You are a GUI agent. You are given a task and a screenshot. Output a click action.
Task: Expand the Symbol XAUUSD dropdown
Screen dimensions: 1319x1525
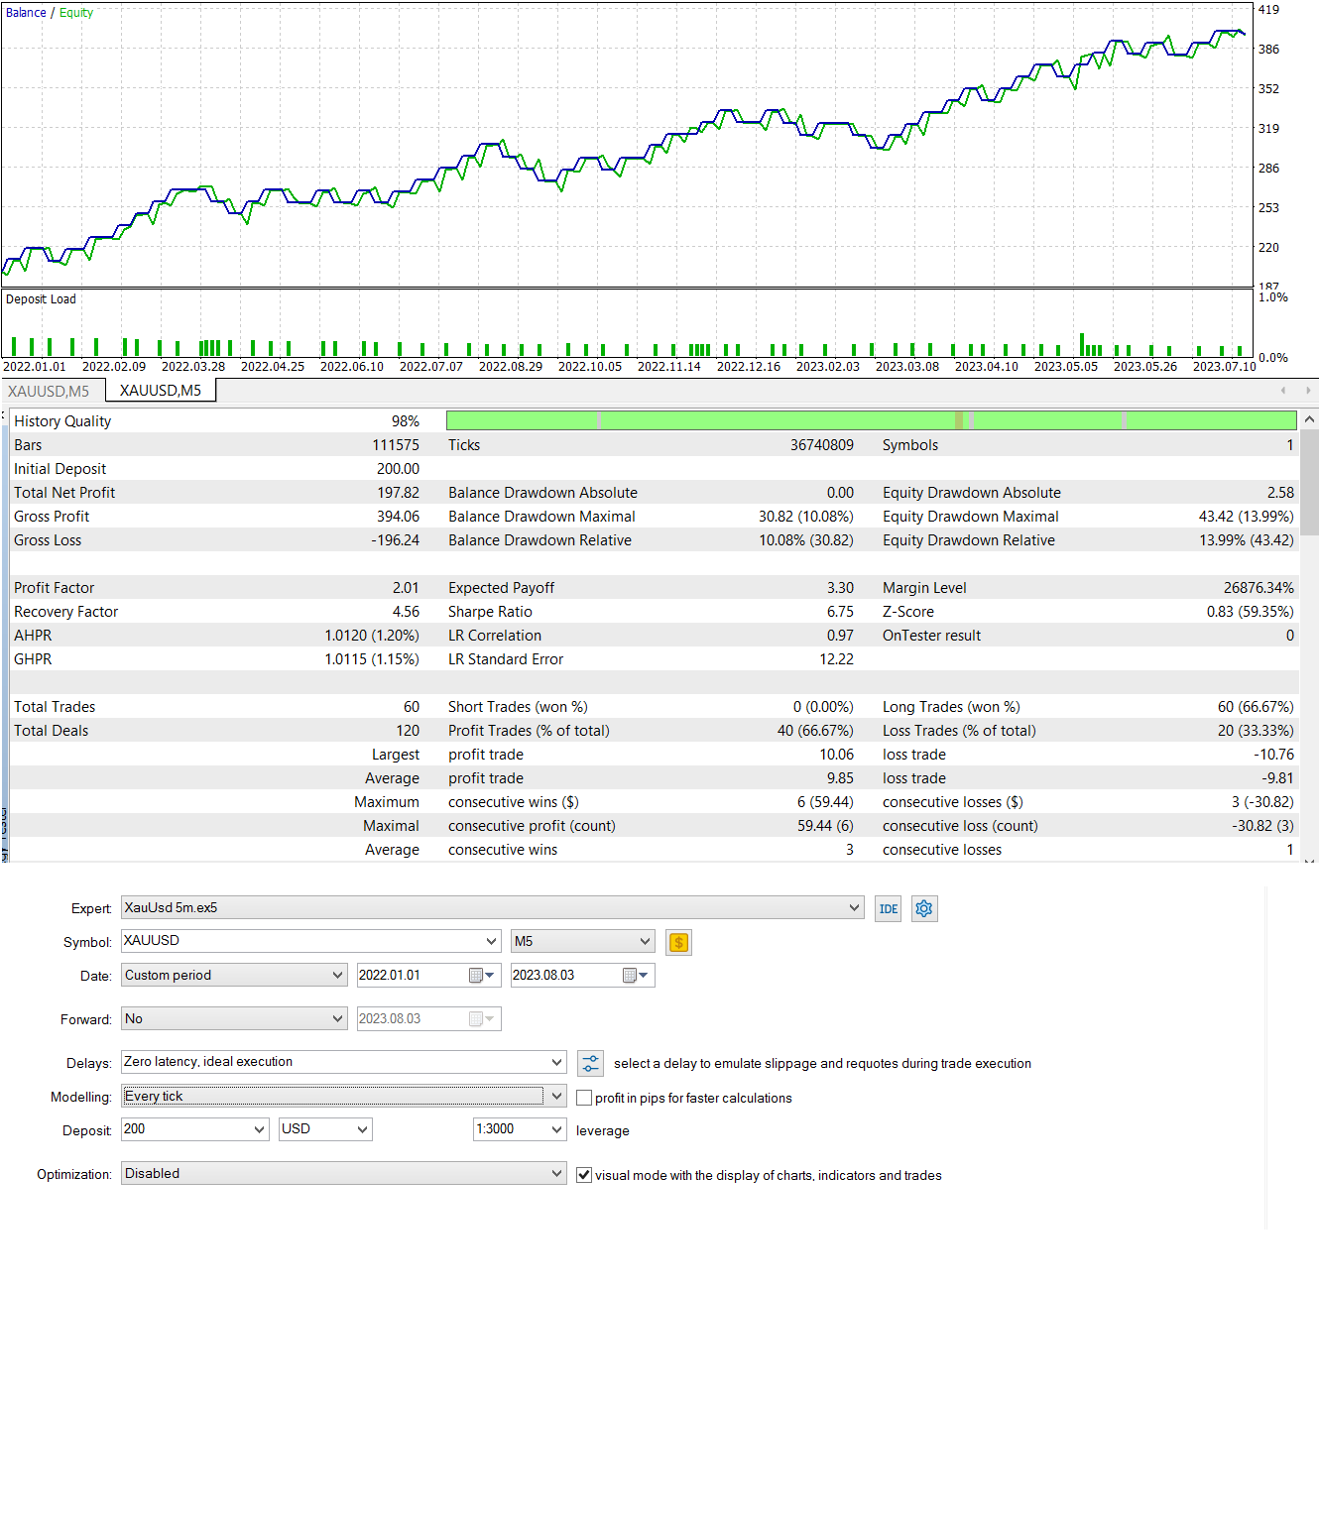pos(491,941)
